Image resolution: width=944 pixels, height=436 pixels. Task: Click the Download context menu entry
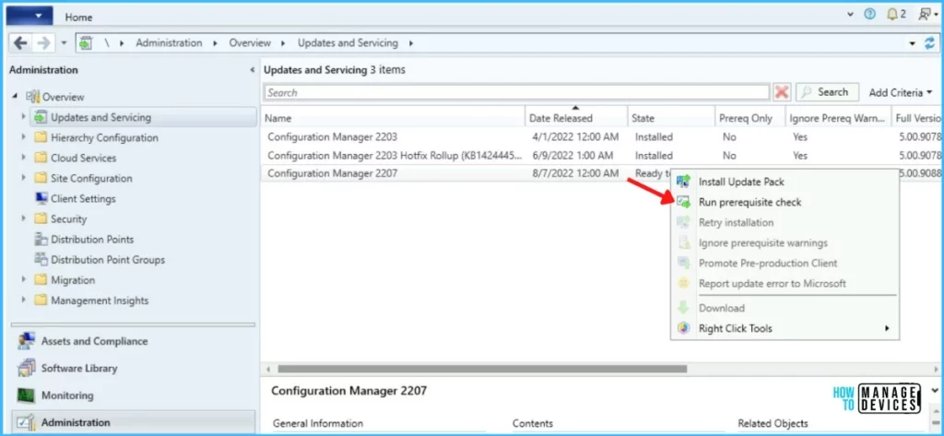click(785, 308)
